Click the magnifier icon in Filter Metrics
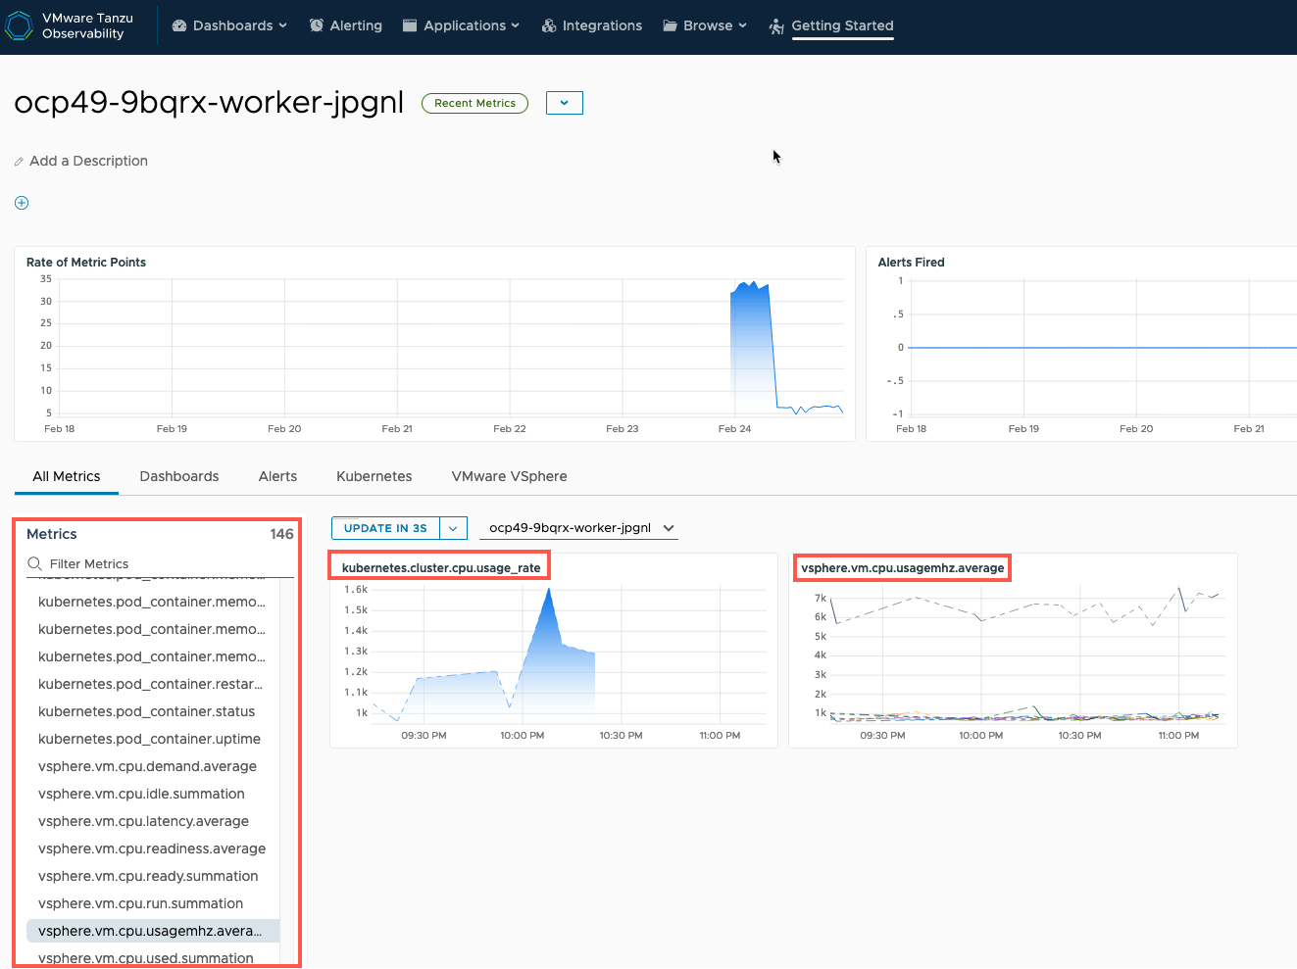 click(x=34, y=563)
